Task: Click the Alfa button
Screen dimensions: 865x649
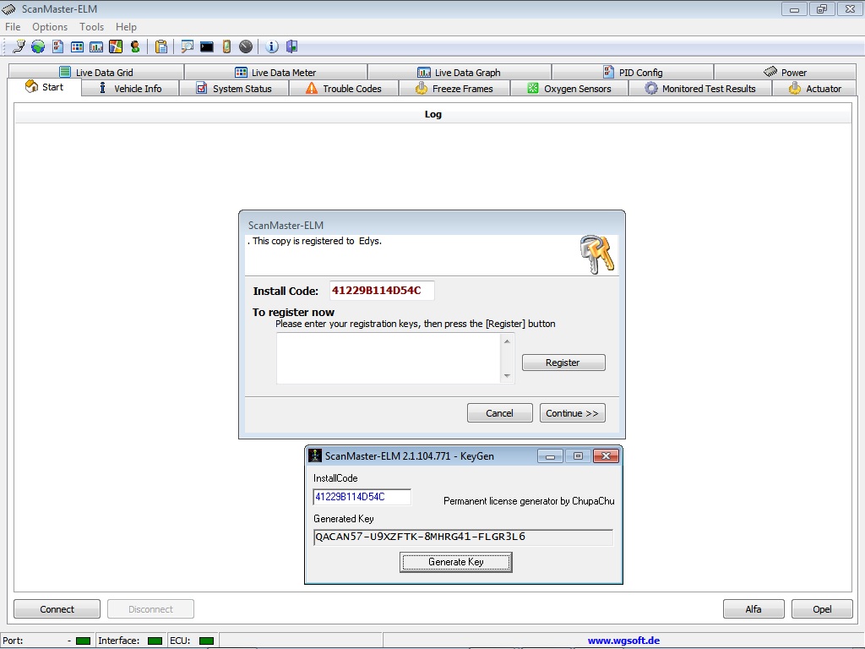Action: [753, 609]
